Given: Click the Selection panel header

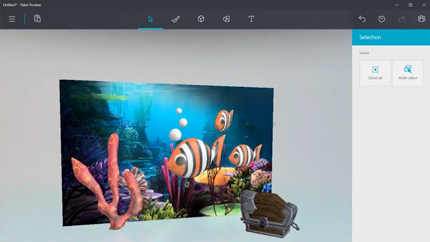Looking at the screenshot, I should point(391,38).
